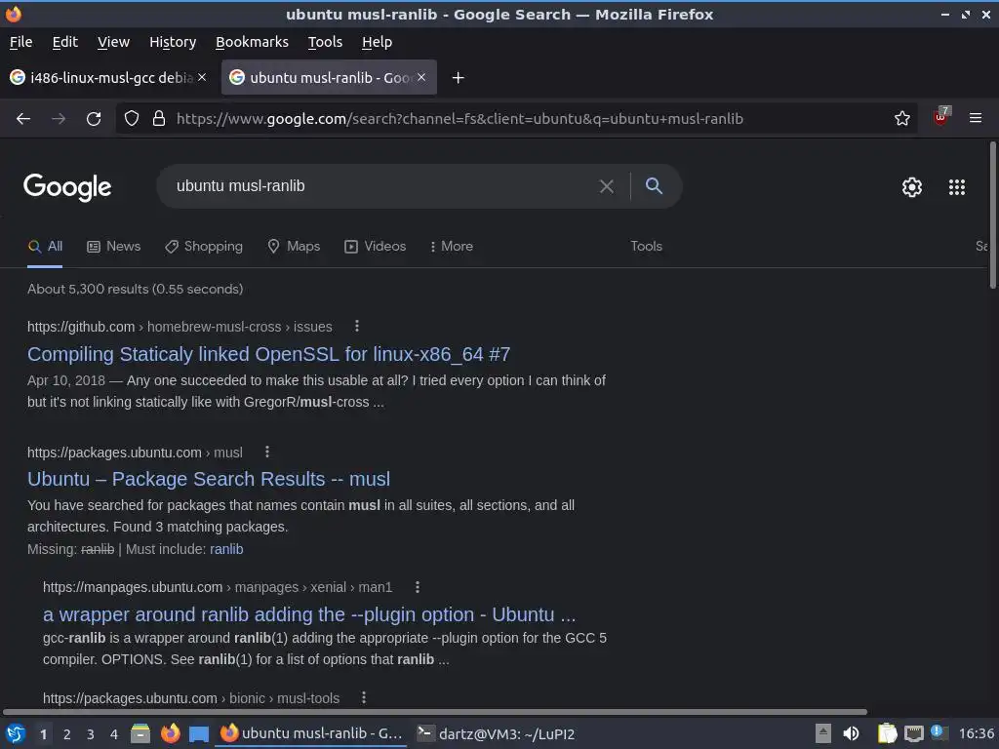Open the desktop start menu icon
The width and height of the screenshot is (999, 749).
point(16,733)
